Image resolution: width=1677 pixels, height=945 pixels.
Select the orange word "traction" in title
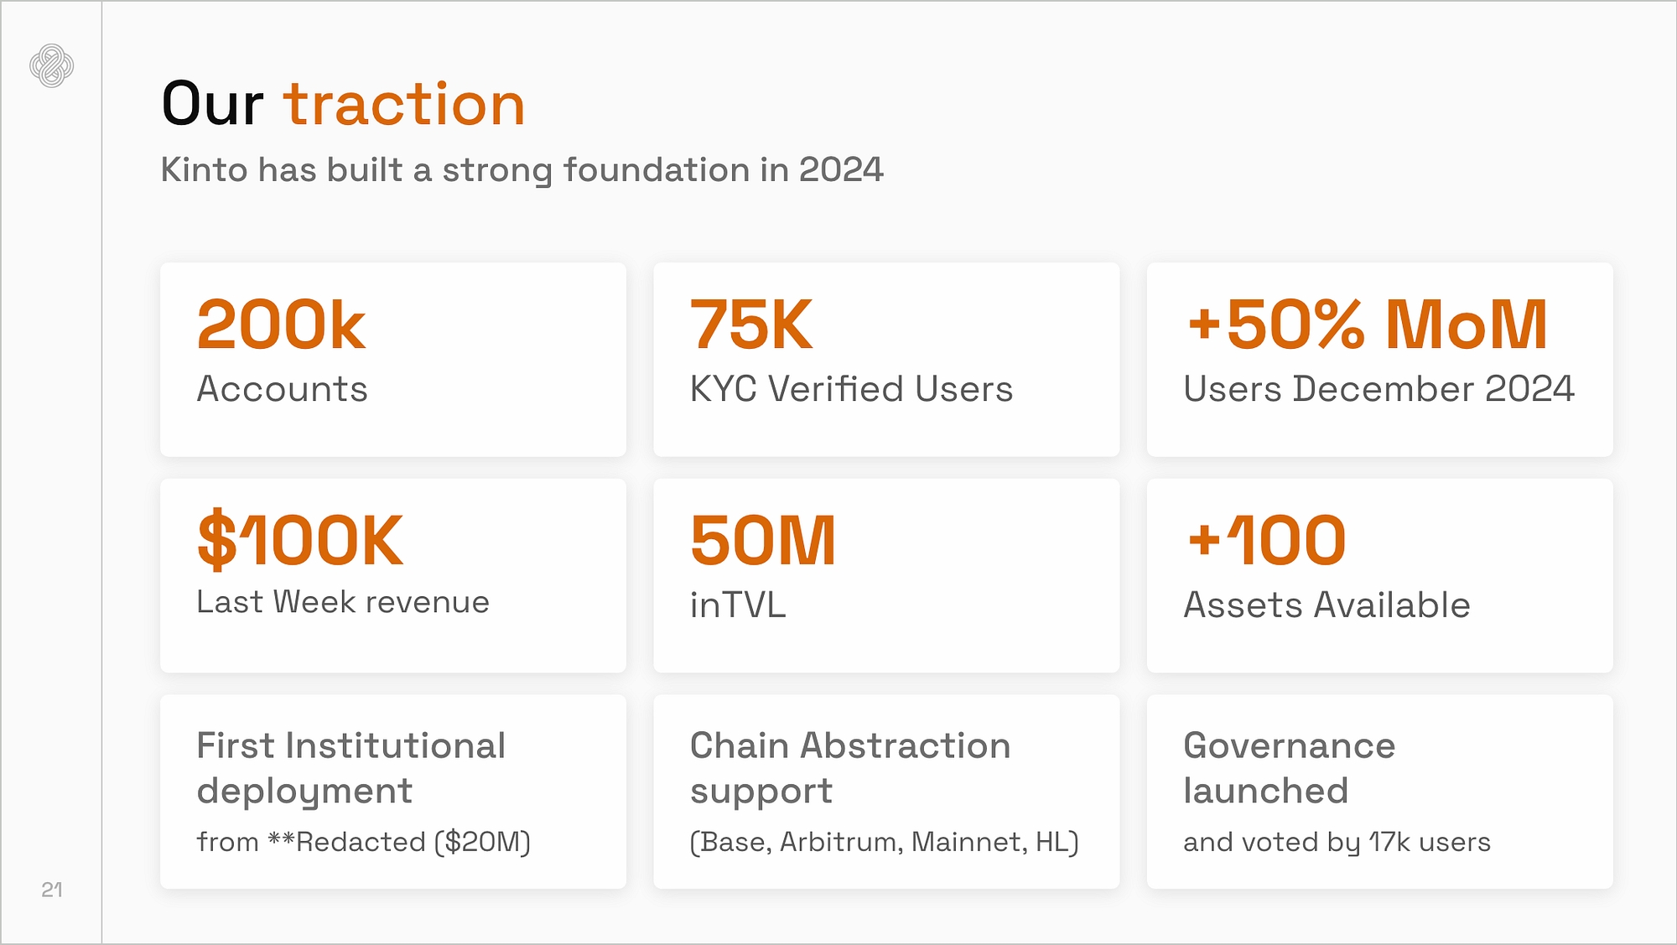pyautogui.click(x=404, y=105)
